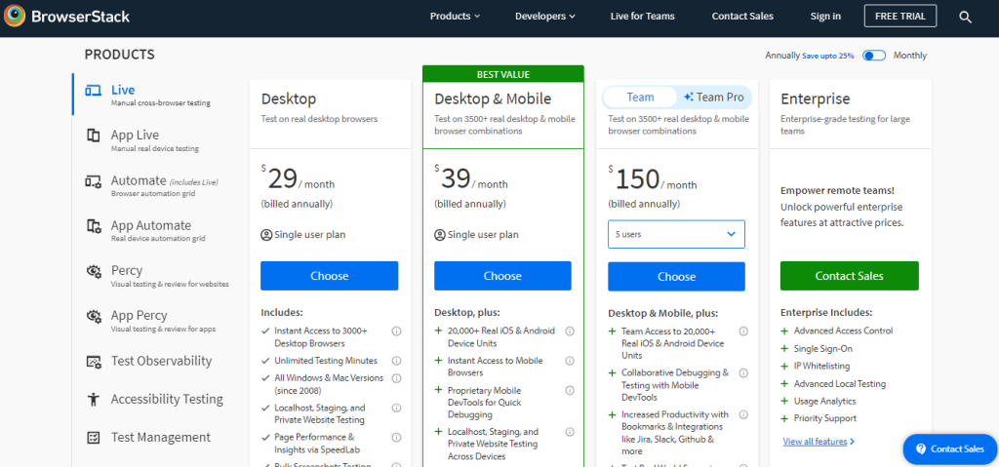Open the search magnifier icon
999x467 pixels.
pos(965,18)
